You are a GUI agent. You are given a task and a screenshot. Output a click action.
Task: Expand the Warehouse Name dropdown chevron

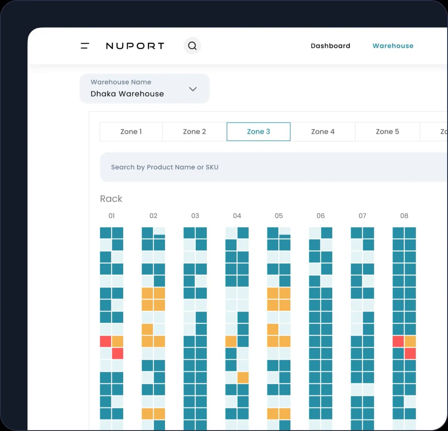point(193,89)
